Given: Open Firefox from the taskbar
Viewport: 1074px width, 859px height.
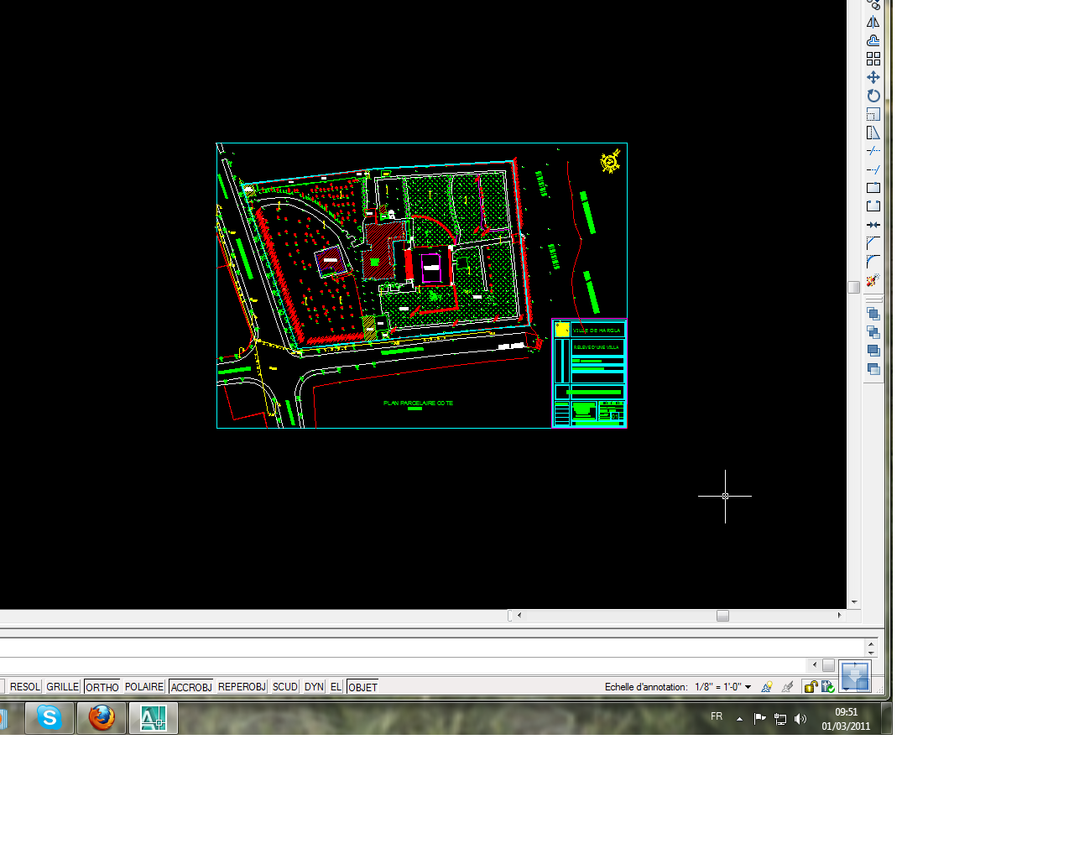Looking at the screenshot, I should coord(102,718).
